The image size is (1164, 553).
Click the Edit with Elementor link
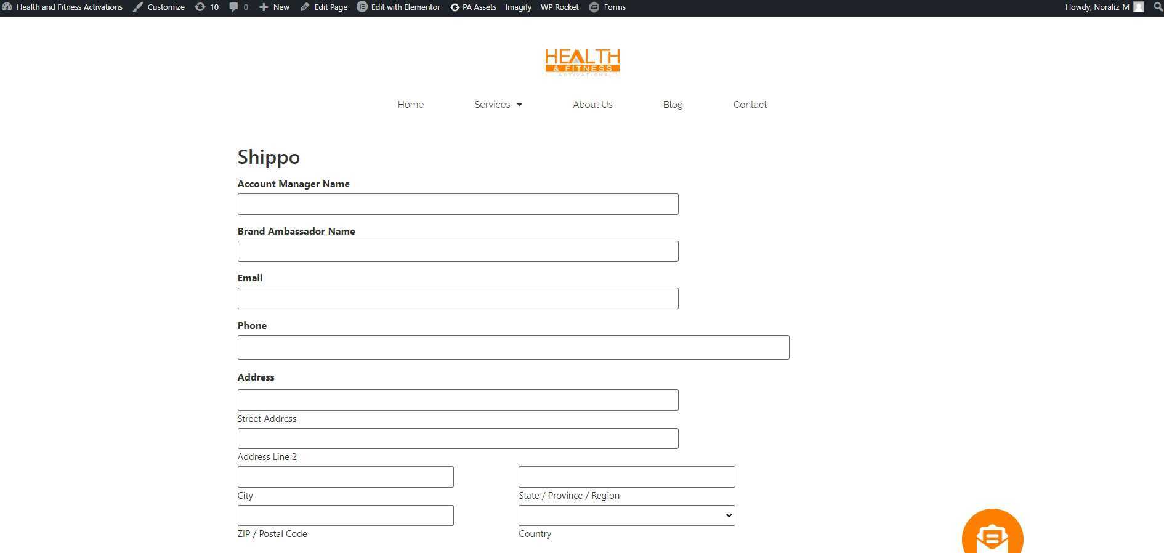(406, 7)
